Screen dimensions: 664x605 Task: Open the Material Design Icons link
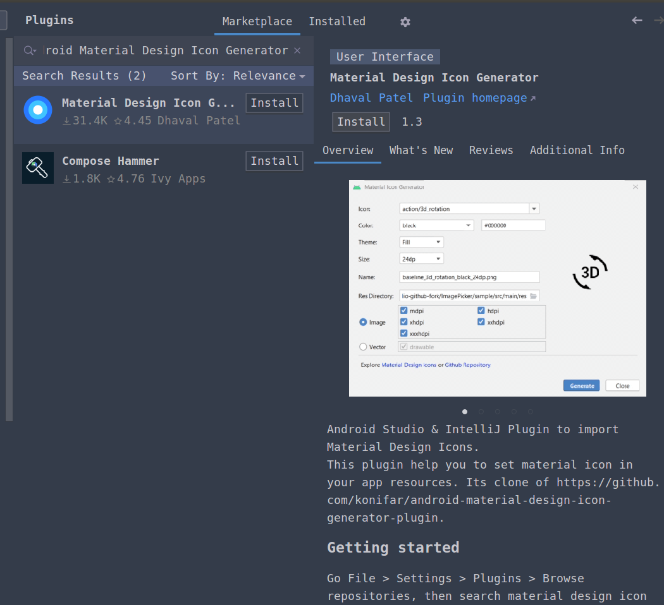click(x=409, y=365)
